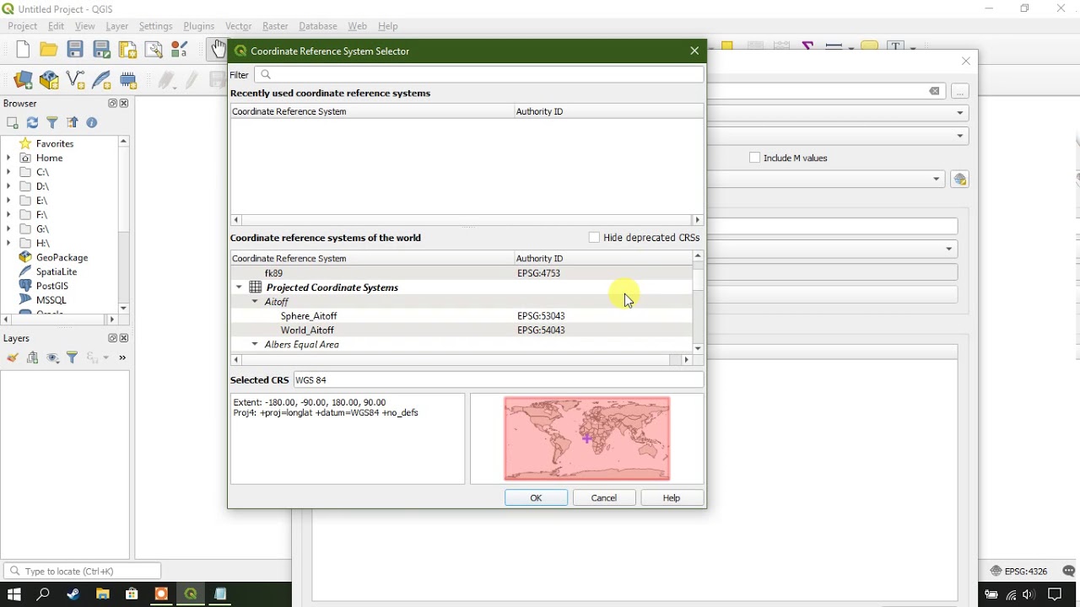Viewport: 1080px width, 607px height.
Task: Click Filter Legend funnel in Layers panel
Action: [x=73, y=358]
